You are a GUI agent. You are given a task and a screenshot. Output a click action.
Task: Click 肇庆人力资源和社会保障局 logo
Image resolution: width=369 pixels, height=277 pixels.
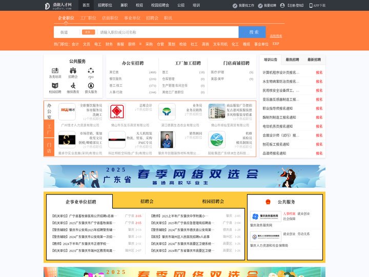265,236
